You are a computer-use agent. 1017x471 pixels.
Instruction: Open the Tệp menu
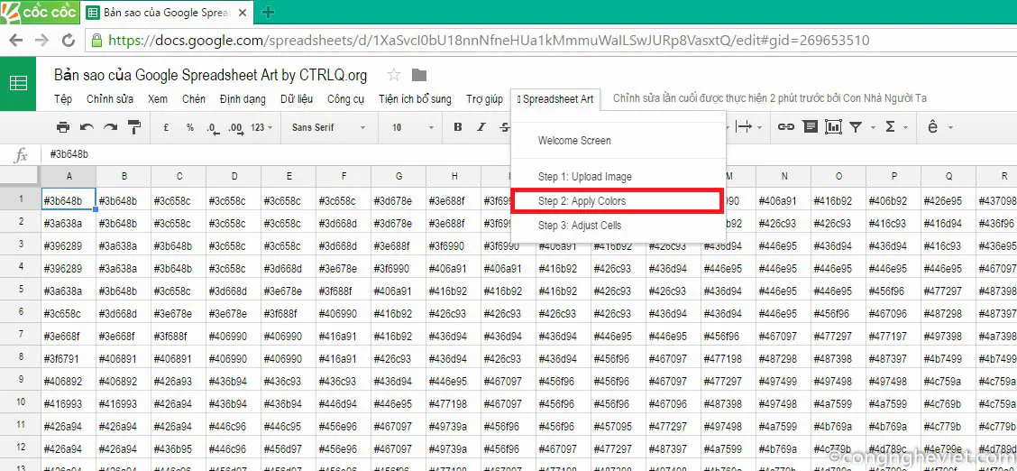(x=63, y=98)
